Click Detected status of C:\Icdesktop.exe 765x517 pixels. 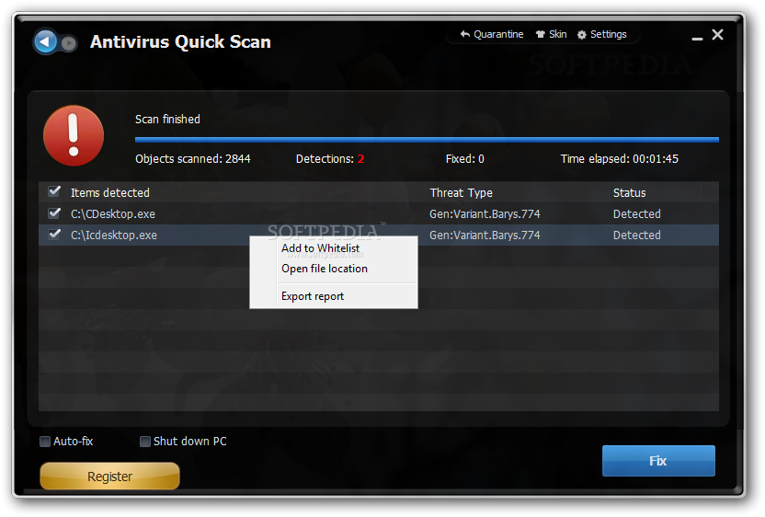coord(636,235)
